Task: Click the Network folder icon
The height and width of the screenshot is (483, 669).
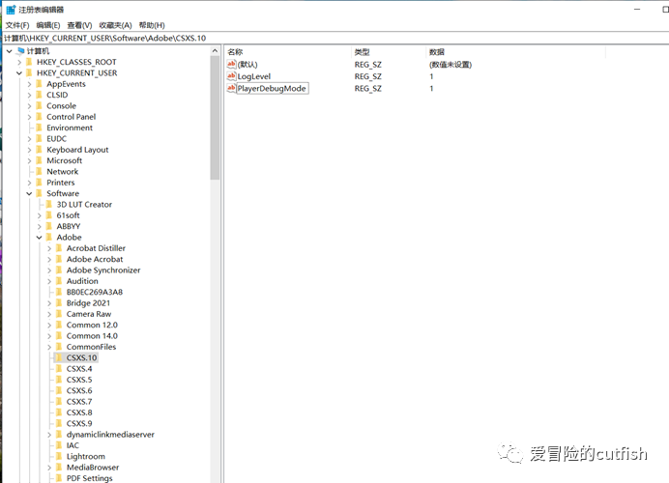Action: [40, 172]
